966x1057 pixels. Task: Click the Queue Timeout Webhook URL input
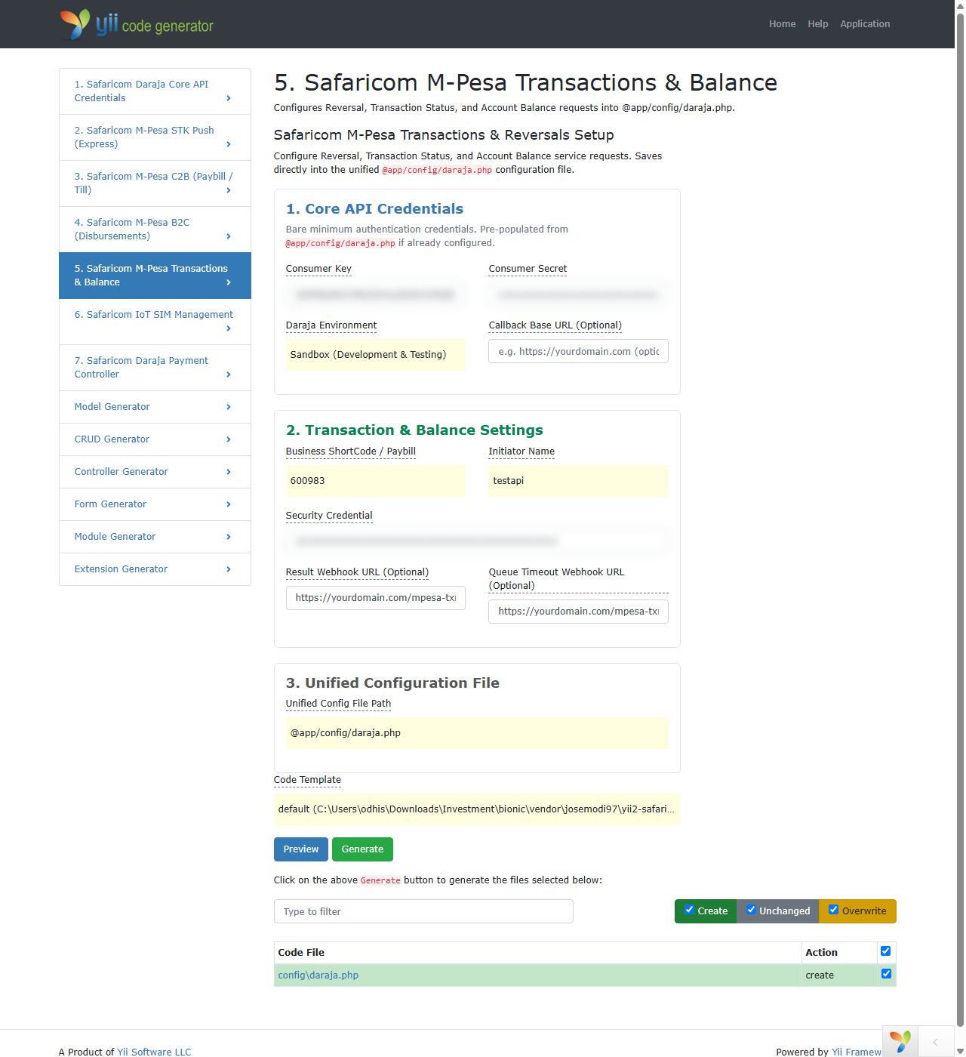click(x=578, y=612)
